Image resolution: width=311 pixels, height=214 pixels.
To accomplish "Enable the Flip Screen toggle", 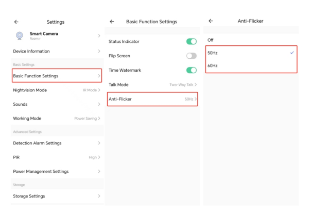I will coord(192,56).
